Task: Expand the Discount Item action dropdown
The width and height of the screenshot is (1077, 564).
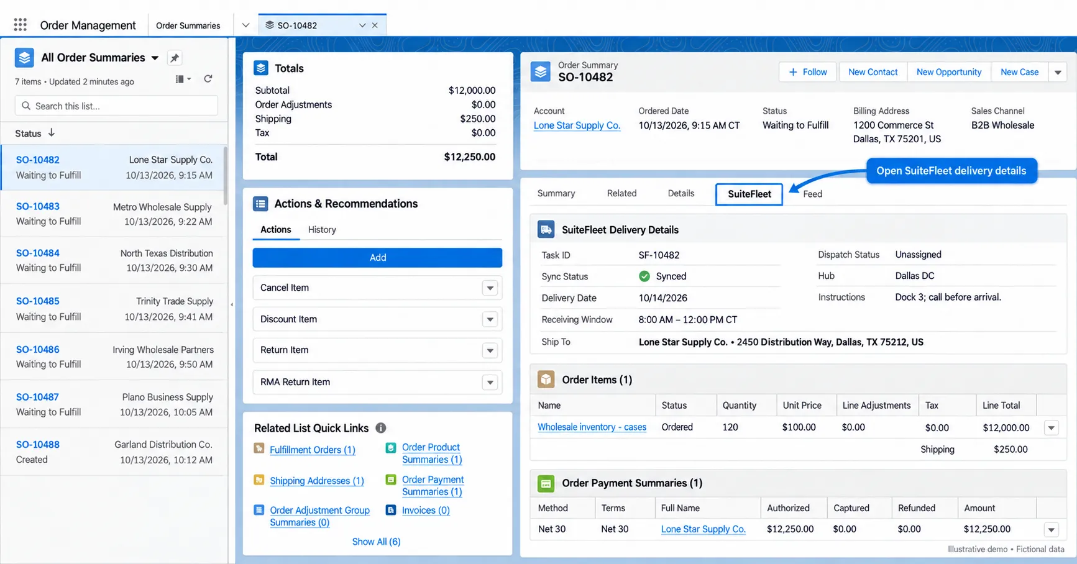Action: (x=490, y=319)
